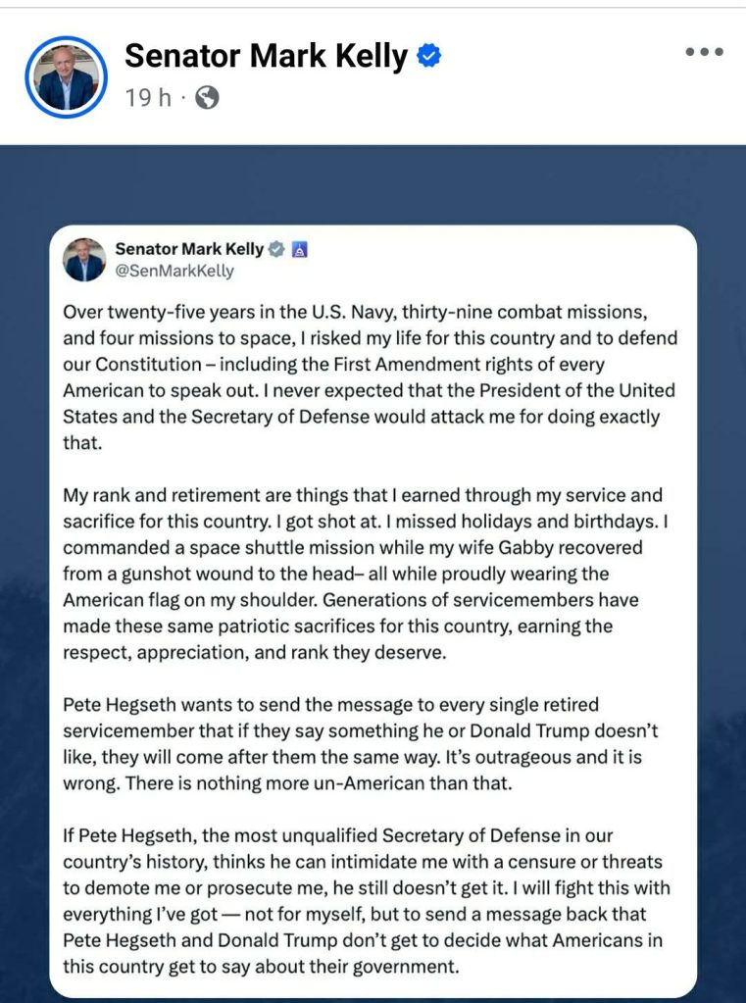746x1003 pixels.
Task: Click the blue verified badge beside page name
Action: coord(428,57)
